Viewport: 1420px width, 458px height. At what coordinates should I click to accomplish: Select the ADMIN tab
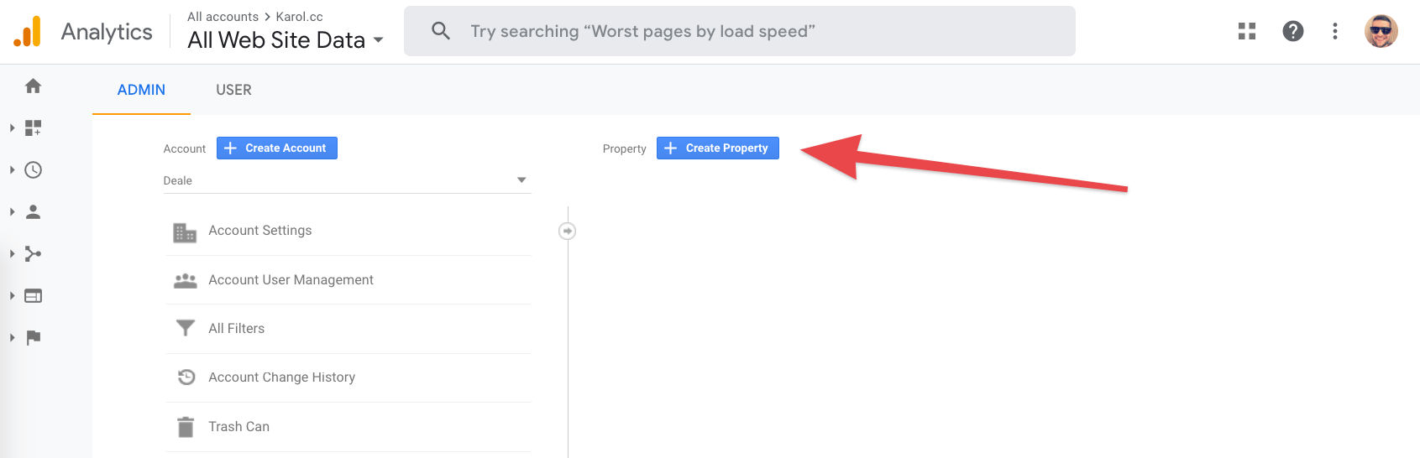pos(141,90)
